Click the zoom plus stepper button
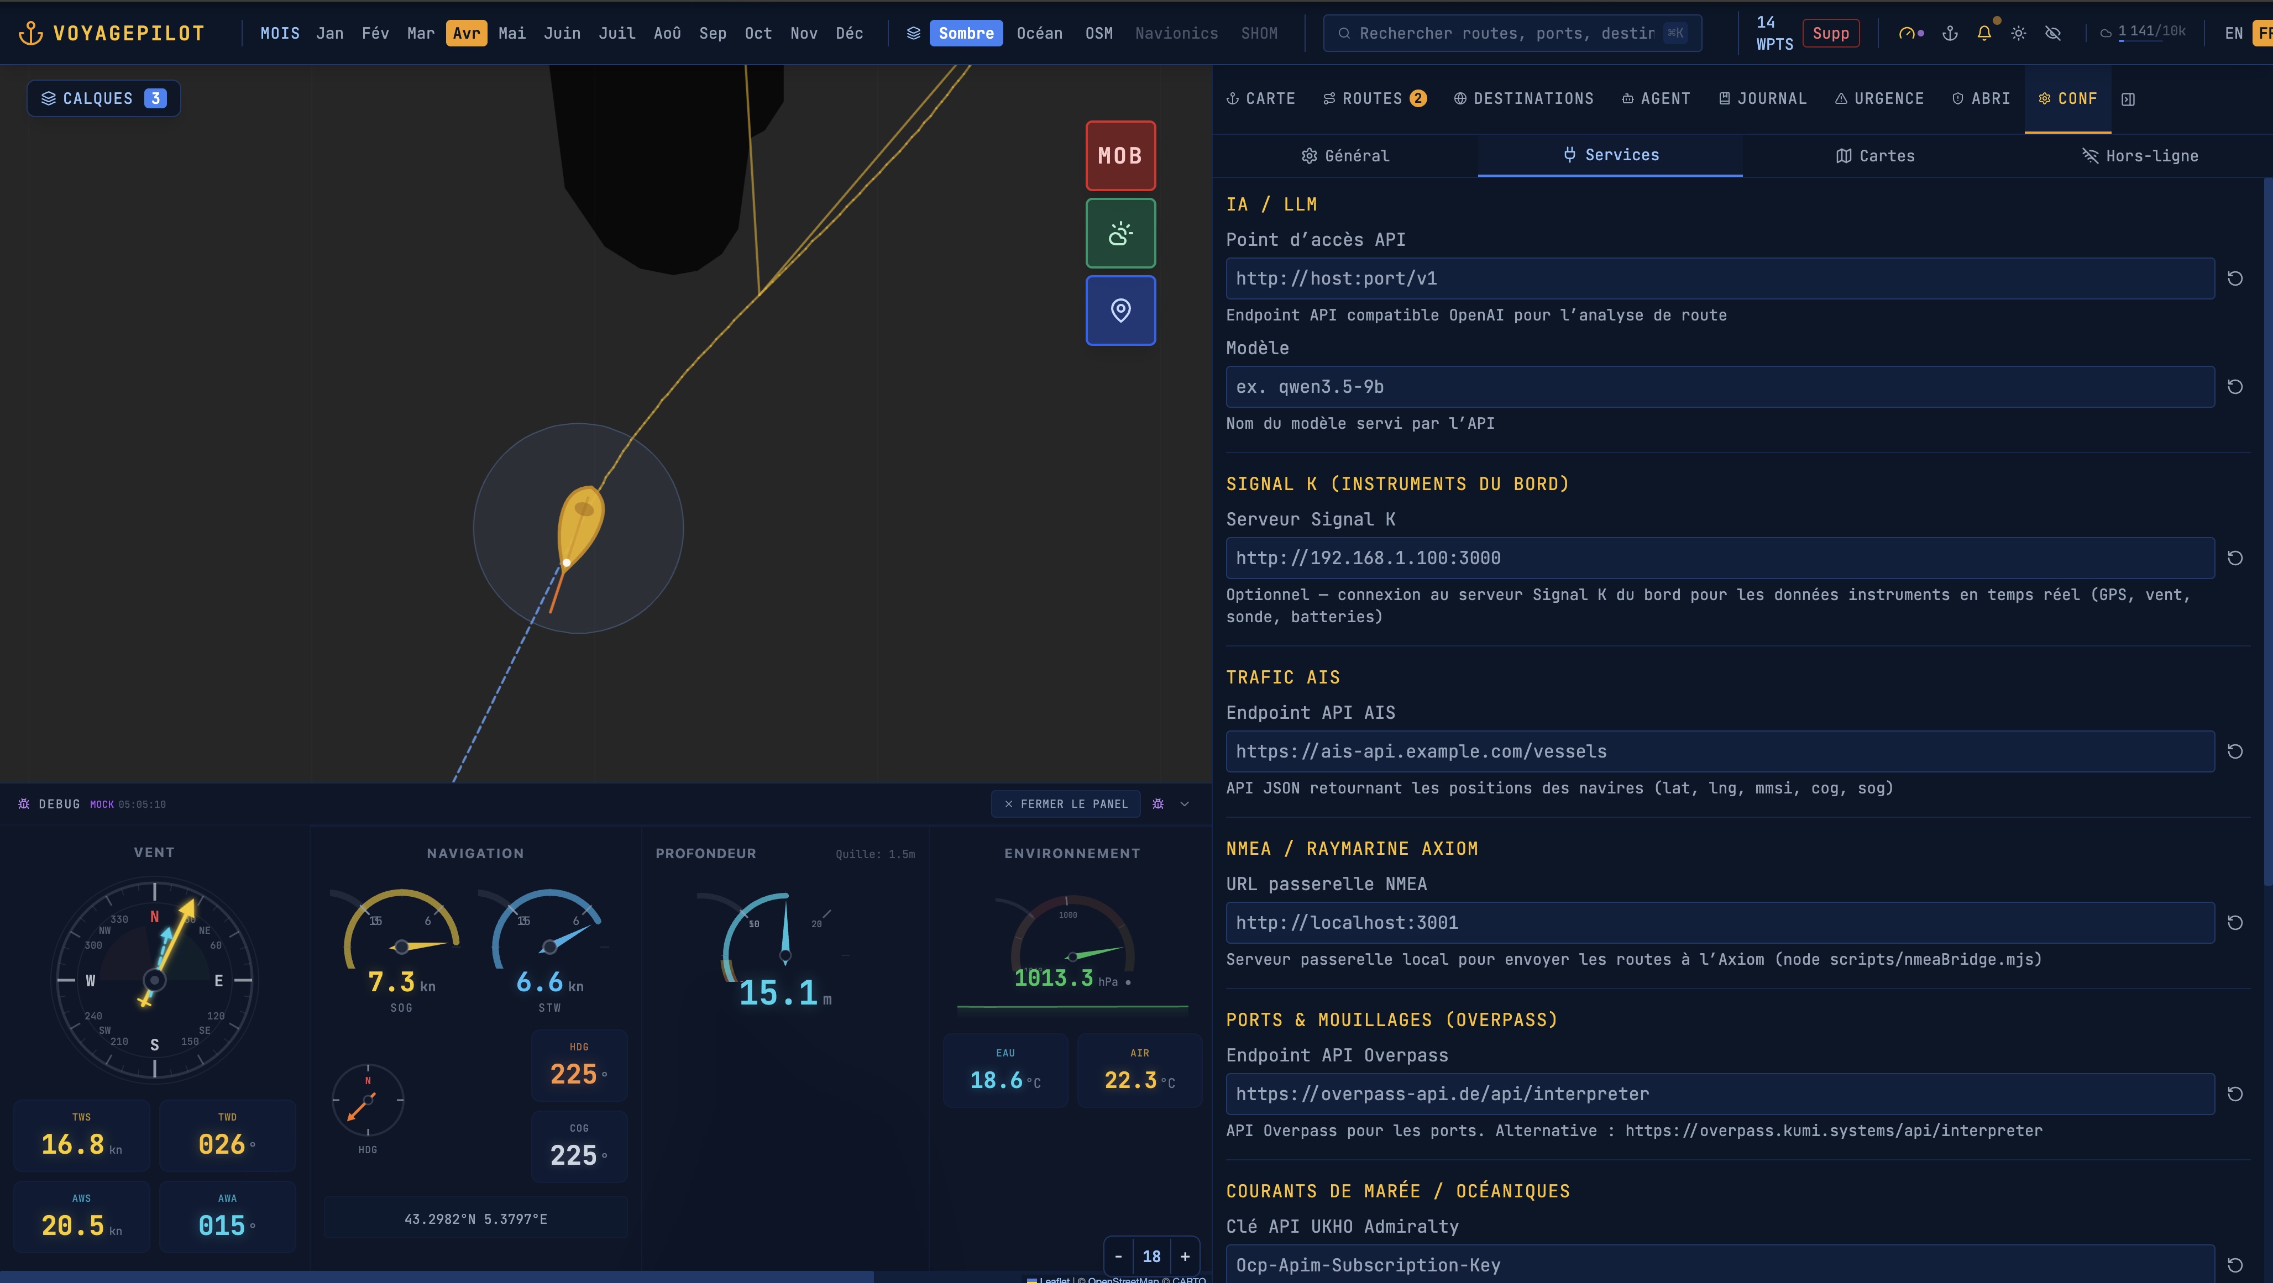Image resolution: width=2273 pixels, height=1283 pixels. pyautogui.click(x=1185, y=1256)
